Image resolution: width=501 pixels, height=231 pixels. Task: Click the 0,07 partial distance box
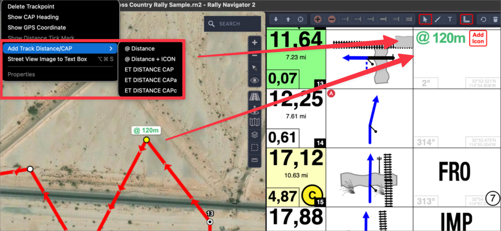283,79
